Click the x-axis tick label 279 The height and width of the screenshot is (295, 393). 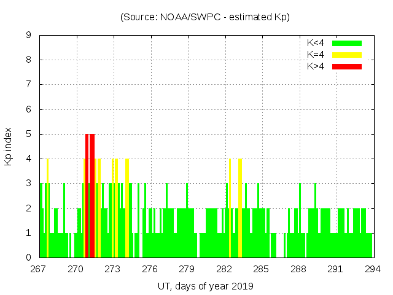coord(187,269)
